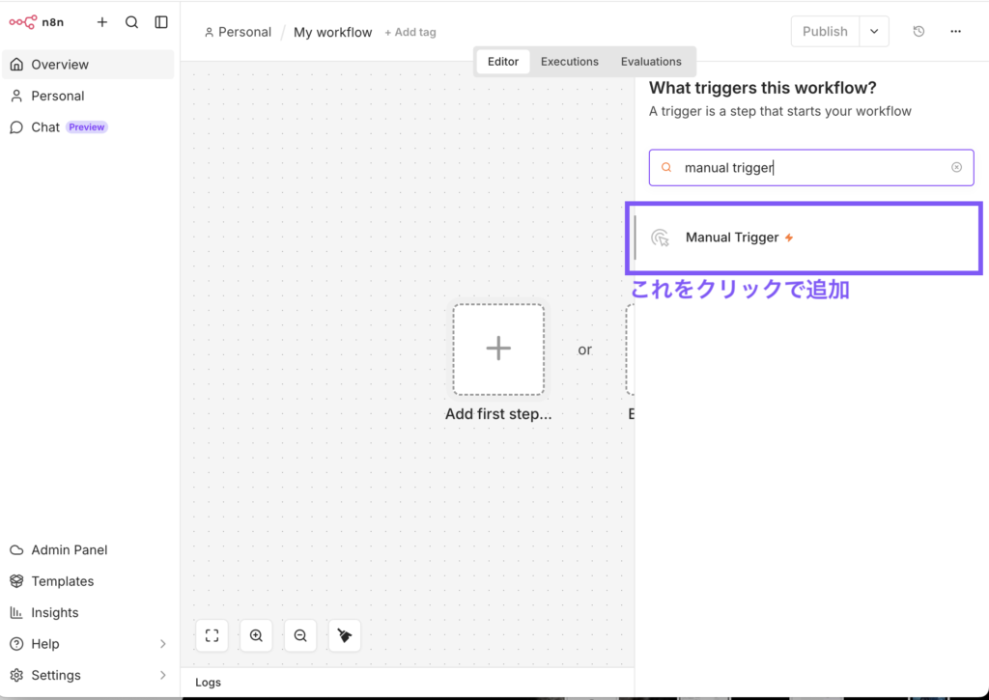Click the Add tag link

tap(410, 32)
